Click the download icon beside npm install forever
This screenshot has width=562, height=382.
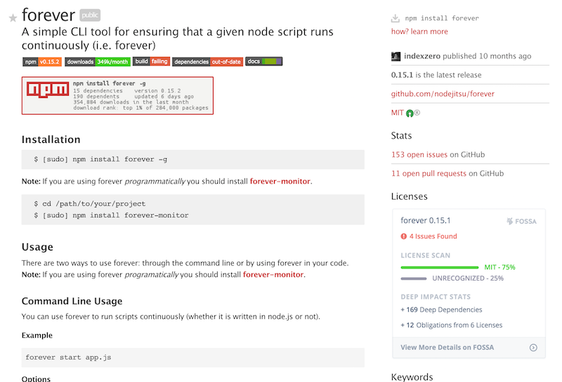click(396, 18)
